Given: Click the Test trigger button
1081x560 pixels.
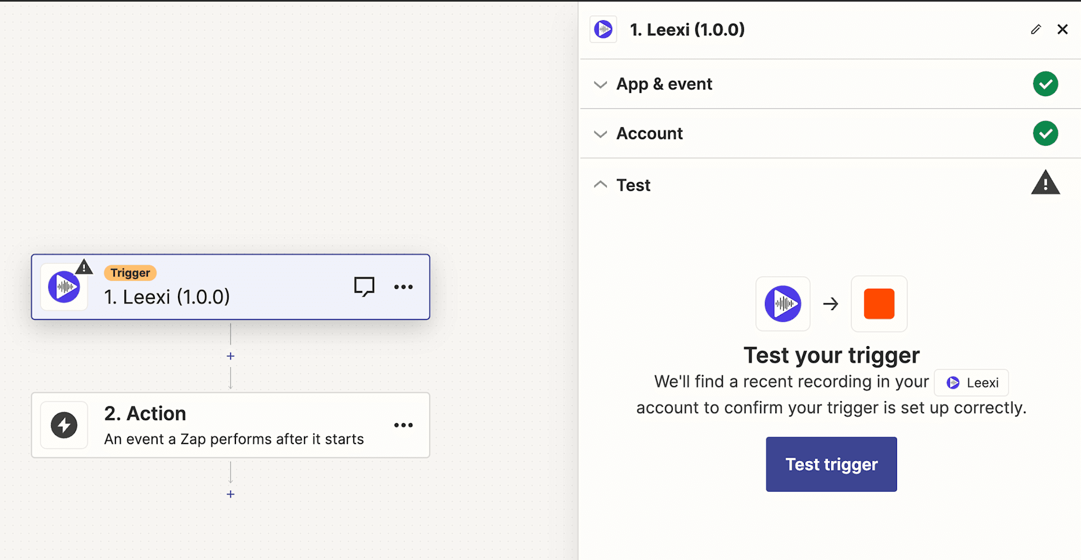Looking at the screenshot, I should tap(831, 464).
